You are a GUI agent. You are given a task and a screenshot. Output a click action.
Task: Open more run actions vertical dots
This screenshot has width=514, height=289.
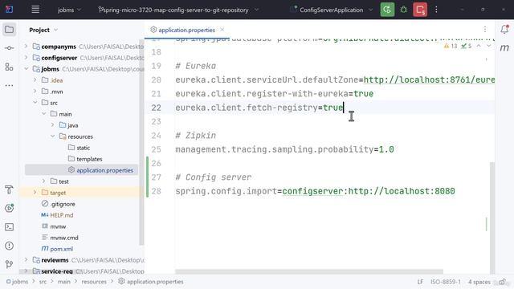(x=436, y=10)
